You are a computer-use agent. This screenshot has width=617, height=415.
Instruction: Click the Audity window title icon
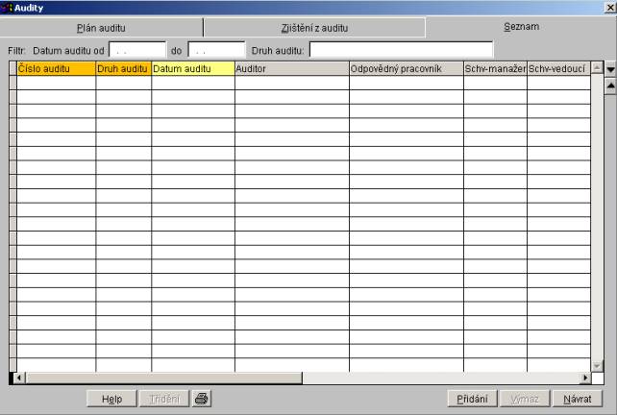pos(7,8)
